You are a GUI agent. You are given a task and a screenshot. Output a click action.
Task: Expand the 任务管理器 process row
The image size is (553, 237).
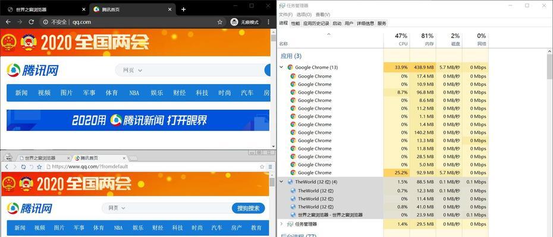(281, 224)
